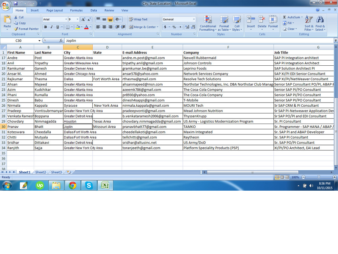Viewport: 338px width, 254px height.
Task: Open Format as Table gallery
Action: coord(224,24)
